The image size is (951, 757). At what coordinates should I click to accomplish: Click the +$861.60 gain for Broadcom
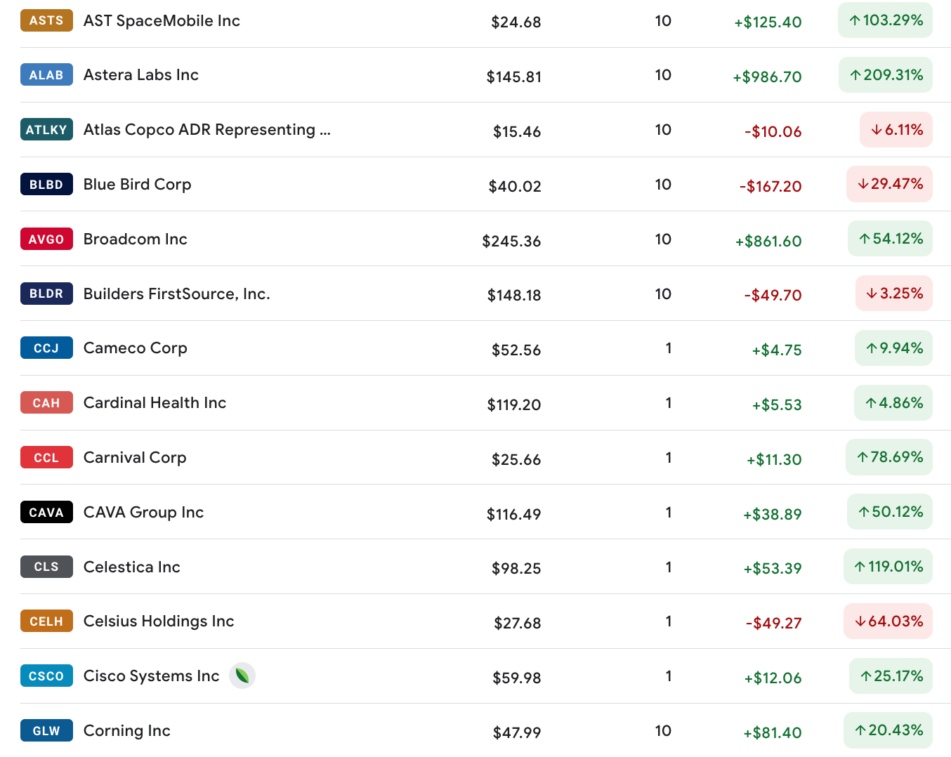tap(768, 241)
